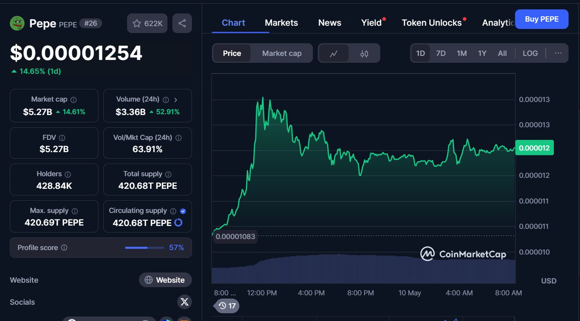Click the $5.27B market cap value

[38, 112]
